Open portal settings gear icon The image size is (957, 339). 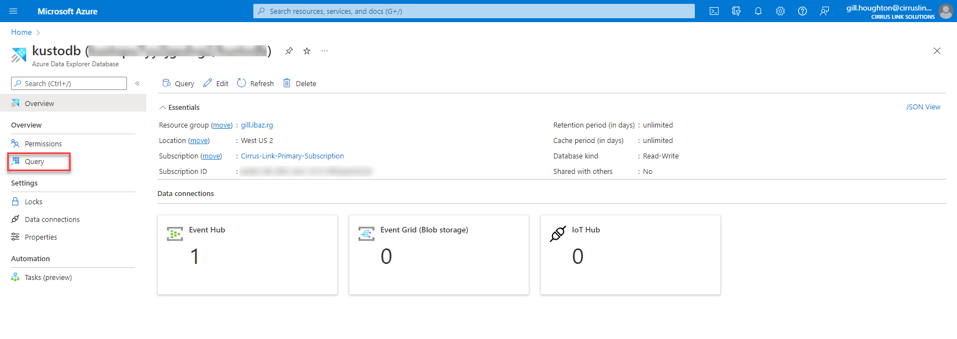[x=780, y=11]
